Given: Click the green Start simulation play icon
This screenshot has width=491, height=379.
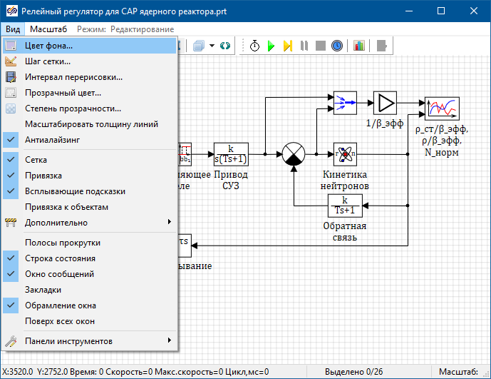Looking at the screenshot, I should pyautogui.click(x=271, y=46).
